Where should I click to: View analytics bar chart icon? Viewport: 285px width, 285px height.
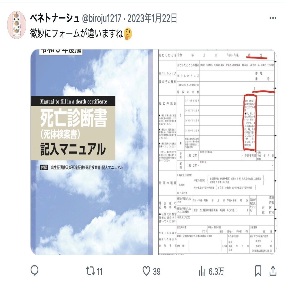[202, 271]
